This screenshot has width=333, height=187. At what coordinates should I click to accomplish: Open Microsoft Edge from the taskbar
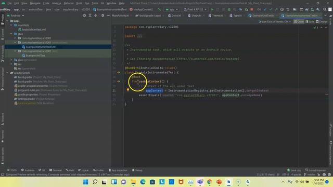[x=143, y=182]
